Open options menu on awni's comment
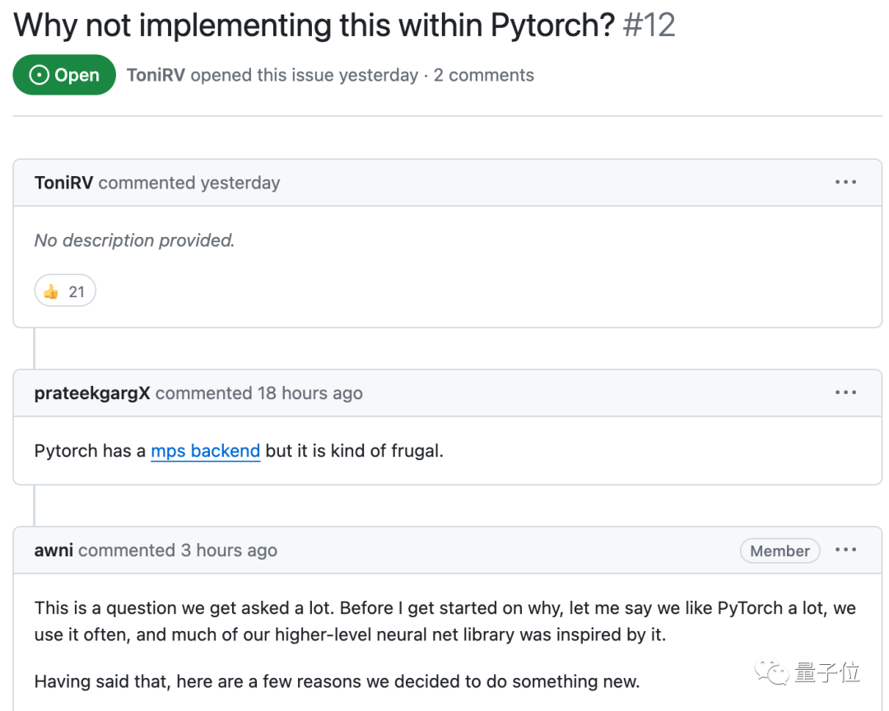Image resolution: width=889 pixels, height=711 pixels. click(x=845, y=551)
